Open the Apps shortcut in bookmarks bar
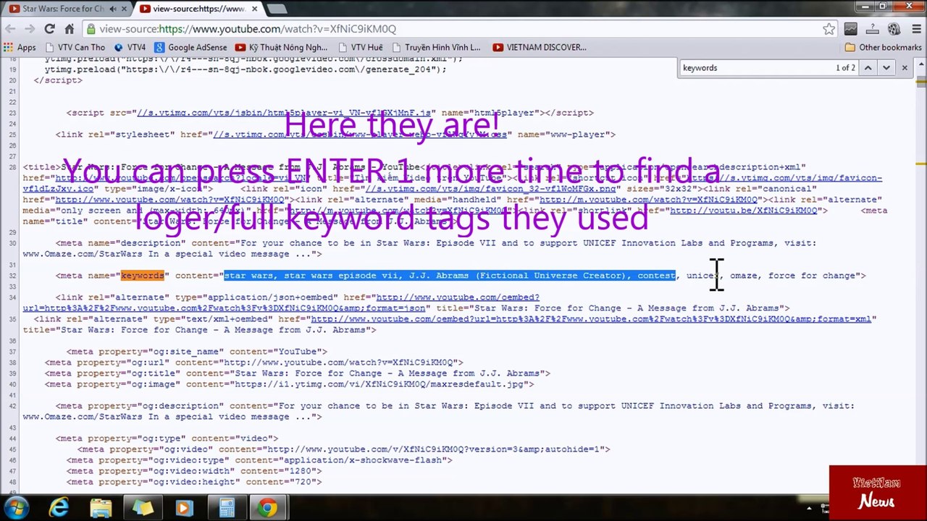The height and width of the screenshot is (521, 927). click(x=20, y=47)
